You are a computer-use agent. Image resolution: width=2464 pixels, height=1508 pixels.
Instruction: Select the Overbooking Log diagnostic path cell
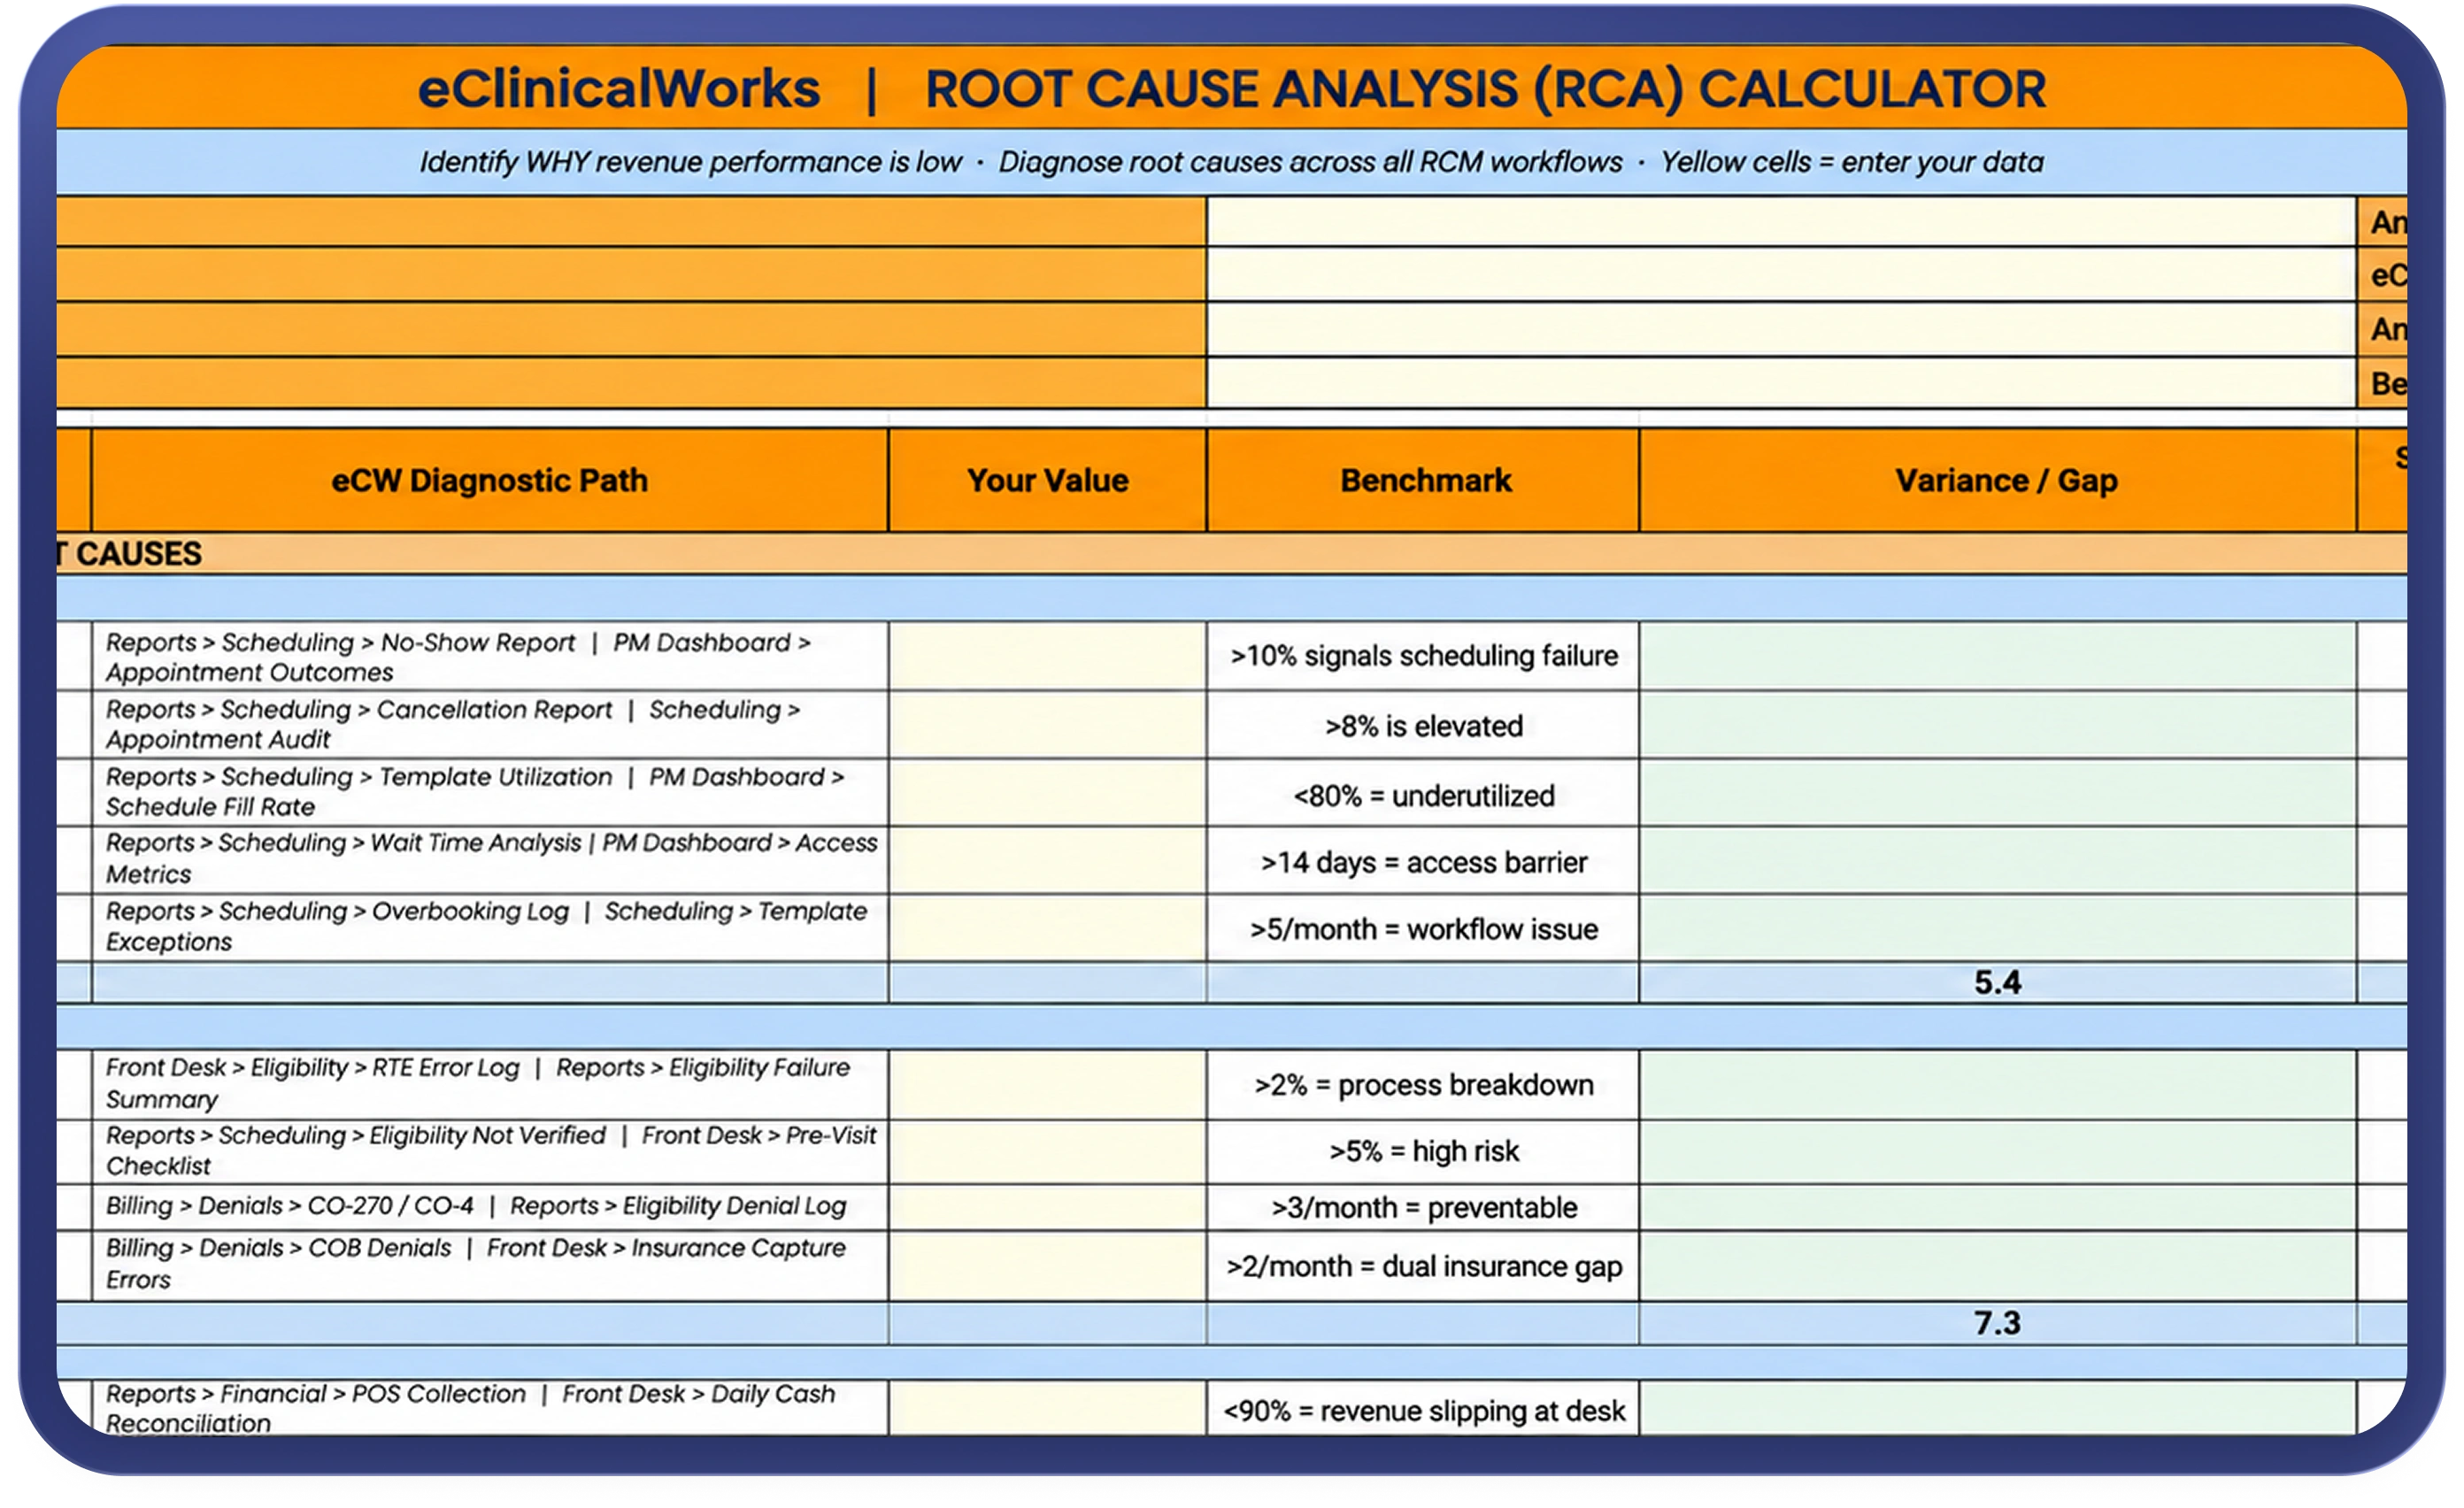coord(490,929)
